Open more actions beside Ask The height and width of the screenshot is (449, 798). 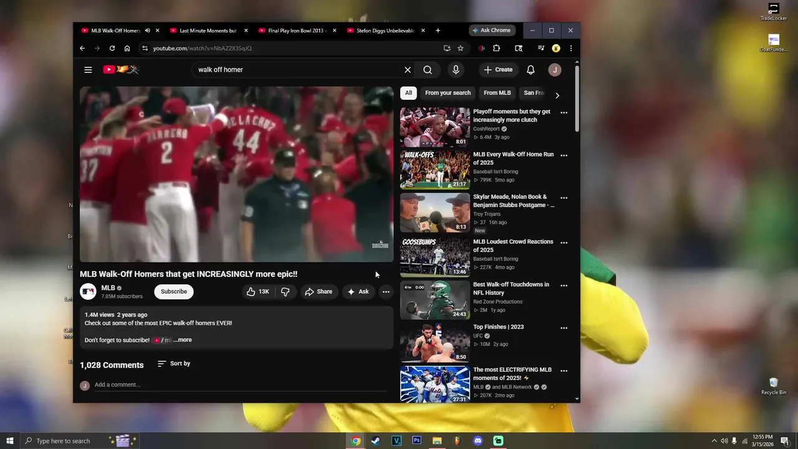pyautogui.click(x=386, y=292)
